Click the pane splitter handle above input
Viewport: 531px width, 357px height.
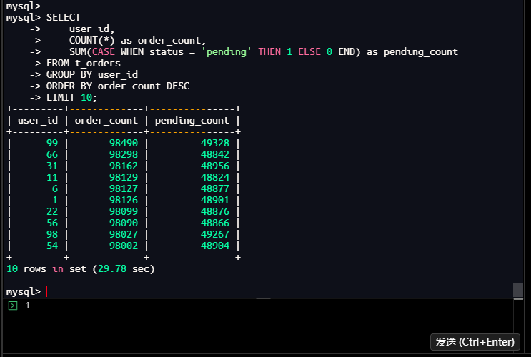263,298
